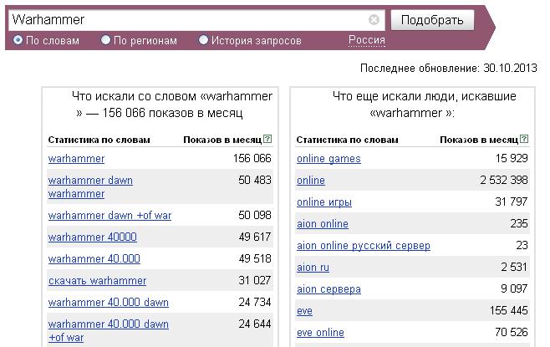Open help icon beside left Показов в месяц
This screenshot has height=347, width=550.
pos(267,139)
